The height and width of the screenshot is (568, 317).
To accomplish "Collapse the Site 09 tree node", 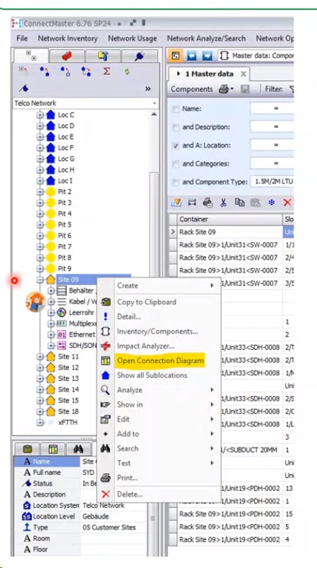I will coord(40,280).
